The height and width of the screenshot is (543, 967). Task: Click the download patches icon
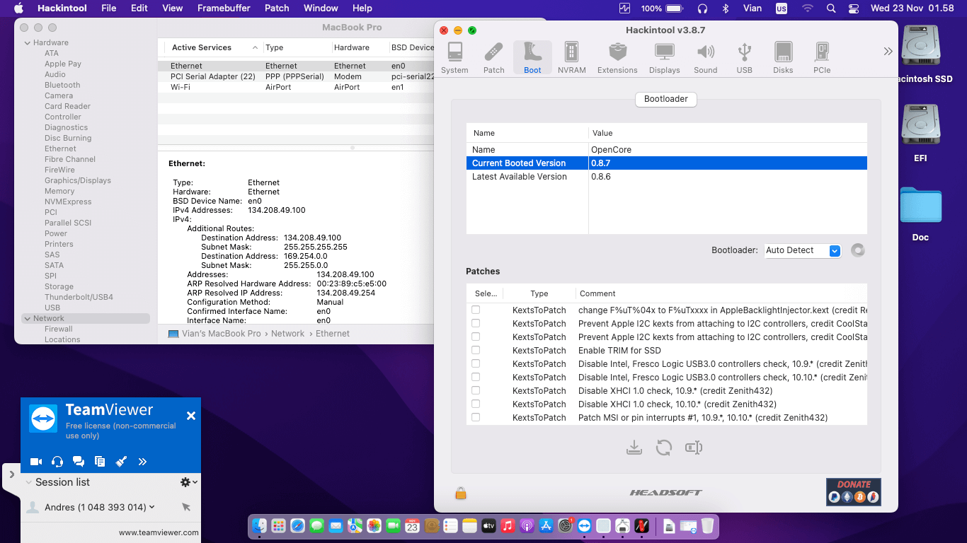[634, 448]
